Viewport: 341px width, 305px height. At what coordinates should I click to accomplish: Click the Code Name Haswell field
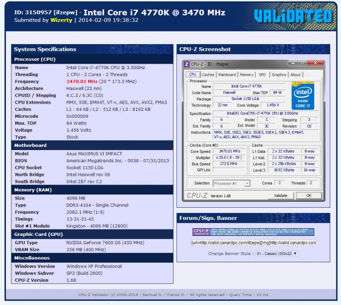pyautogui.click(x=231, y=92)
